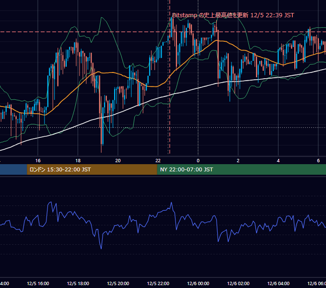Click the 12/5 22:00 date label
The width and height of the screenshot is (326, 288).
(158, 283)
